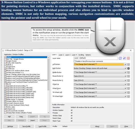
Task: Expand the Tilt Wheel Left dropdown
Action: 100,92
